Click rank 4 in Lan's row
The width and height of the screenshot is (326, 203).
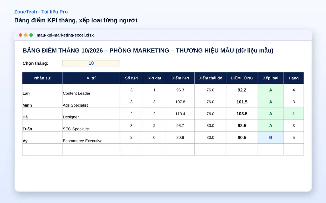click(x=294, y=90)
